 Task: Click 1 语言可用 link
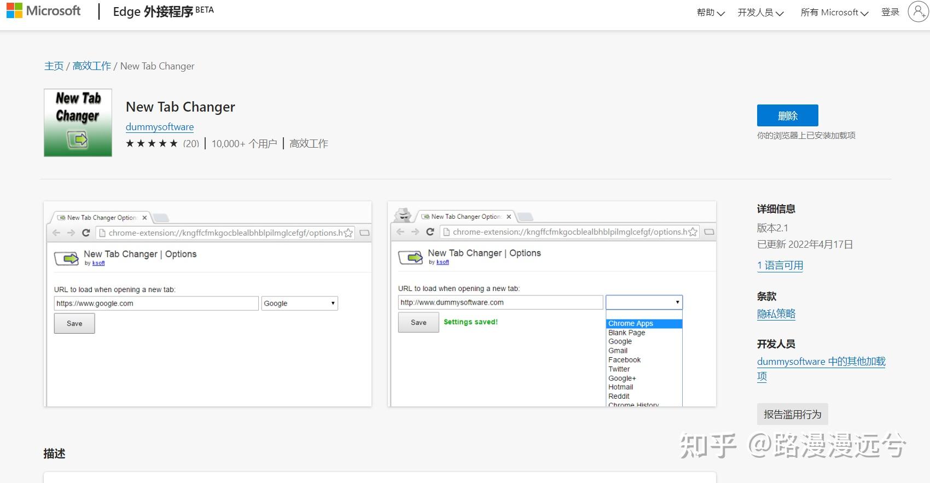[x=780, y=266]
